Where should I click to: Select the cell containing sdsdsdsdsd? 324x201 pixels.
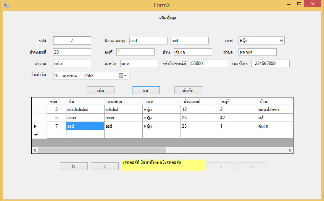click(85, 109)
